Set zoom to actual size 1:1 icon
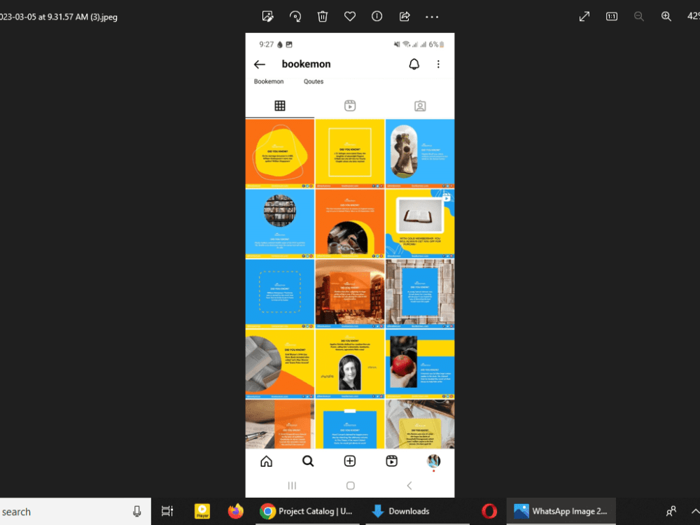 tap(612, 17)
